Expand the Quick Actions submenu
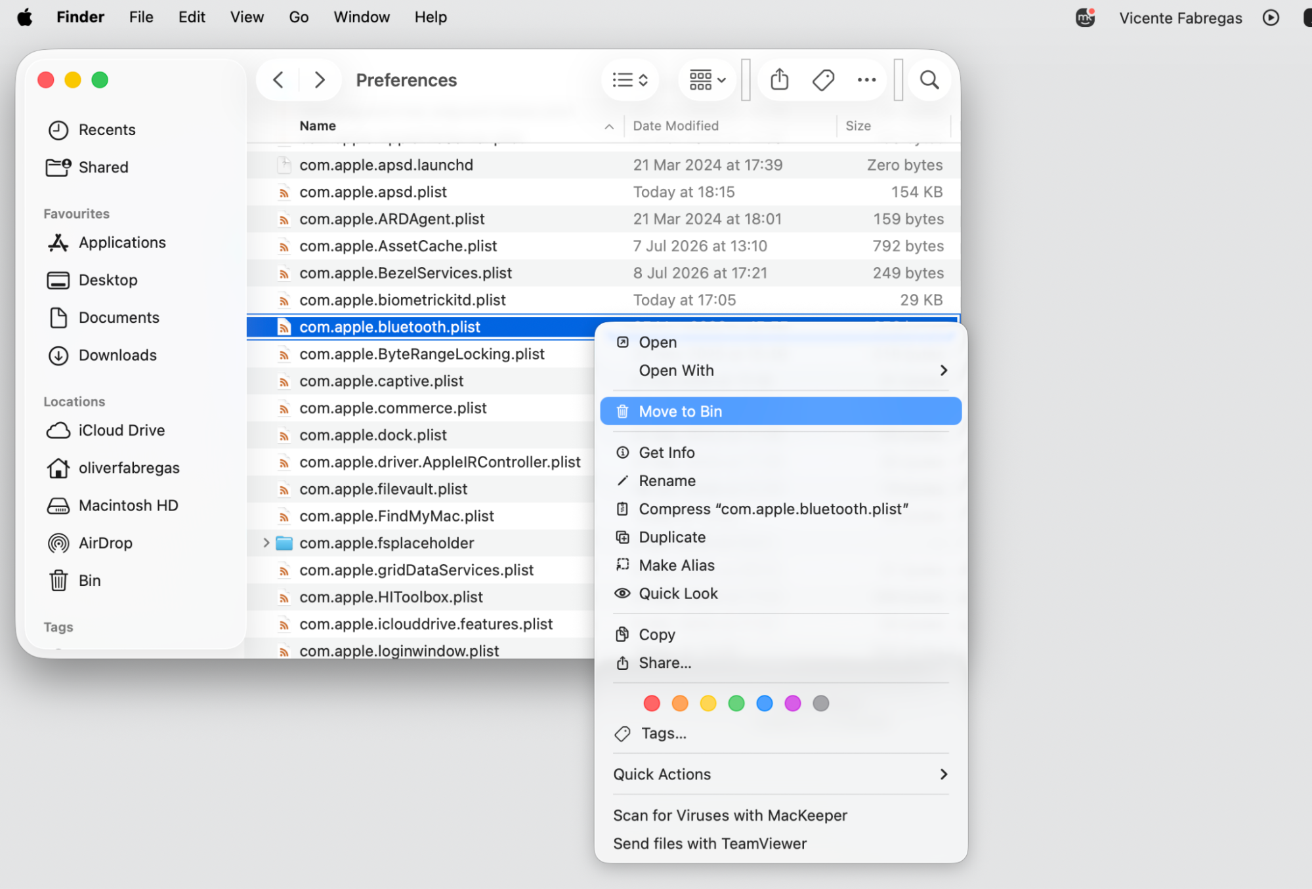The width and height of the screenshot is (1312, 889). point(781,774)
